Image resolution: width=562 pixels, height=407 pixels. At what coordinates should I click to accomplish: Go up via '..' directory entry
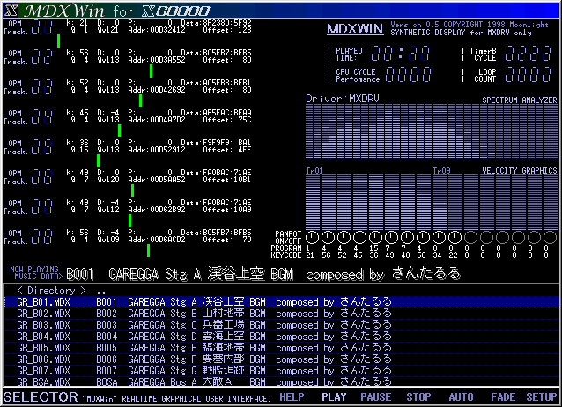pyautogui.click(x=101, y=292)
